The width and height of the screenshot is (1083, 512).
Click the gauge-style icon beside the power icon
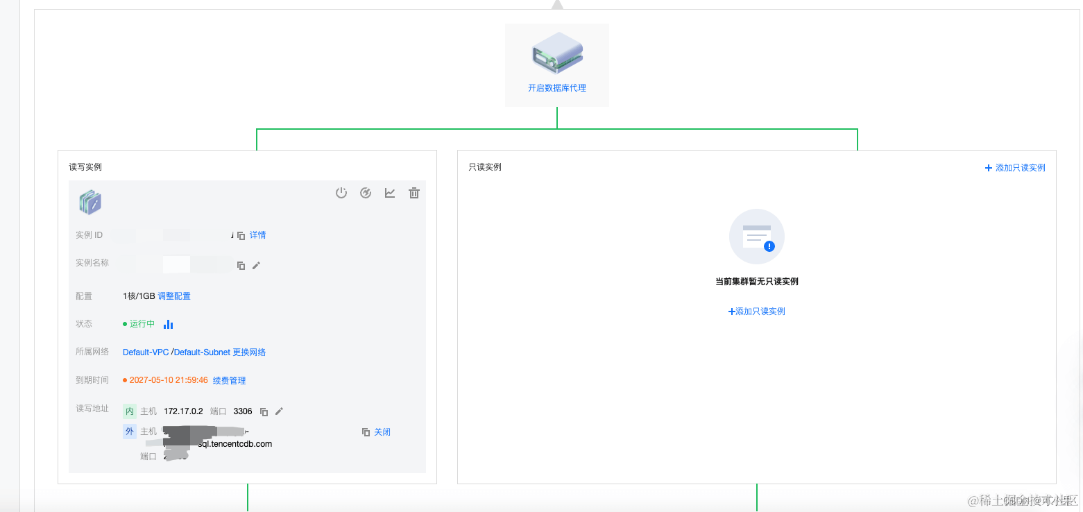click(366, 193)
